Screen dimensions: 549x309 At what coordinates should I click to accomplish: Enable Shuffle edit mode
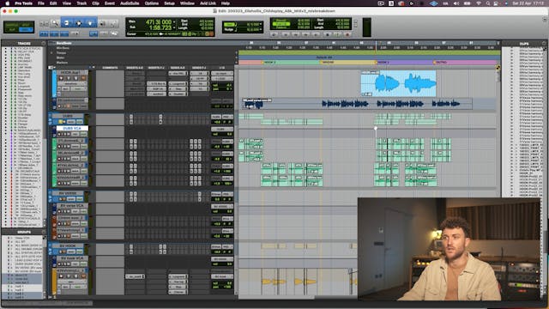click(11, 25)
